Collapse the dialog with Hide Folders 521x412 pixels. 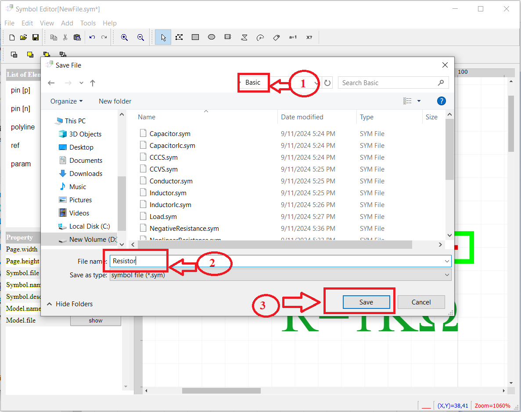pos(70,304)
